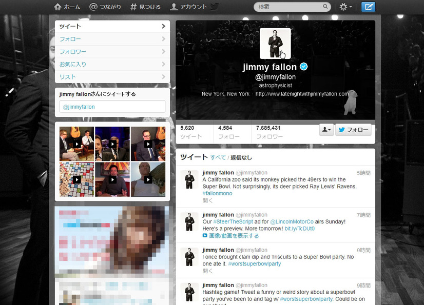Click the 7,685,431 フォロワー count

(269, 132)
